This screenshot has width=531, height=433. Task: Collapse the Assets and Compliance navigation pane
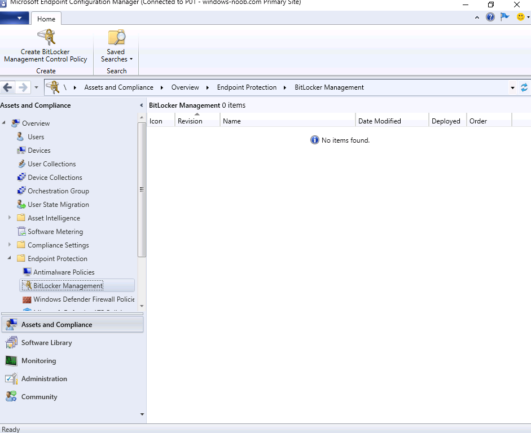coord(142,105)
